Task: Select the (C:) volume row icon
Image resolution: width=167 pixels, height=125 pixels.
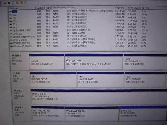Action: click(x=10, y=12)
